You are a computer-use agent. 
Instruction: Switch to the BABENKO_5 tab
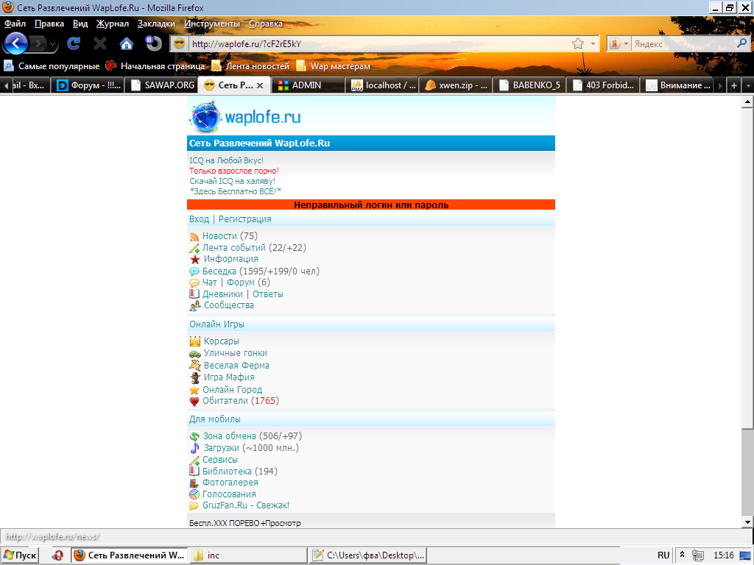click(529, 85)
